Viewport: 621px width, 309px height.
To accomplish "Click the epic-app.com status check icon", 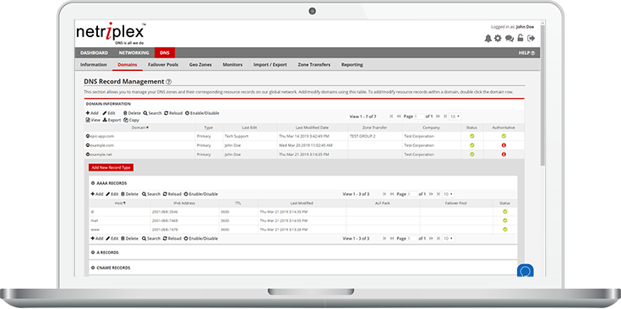I will coord(471,136).
